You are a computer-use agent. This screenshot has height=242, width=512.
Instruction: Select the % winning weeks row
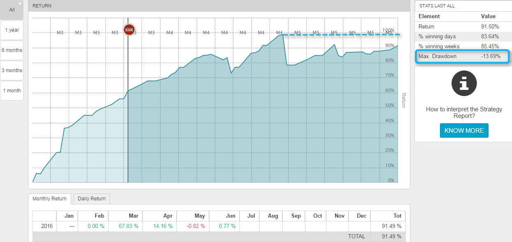pos(463,46)
